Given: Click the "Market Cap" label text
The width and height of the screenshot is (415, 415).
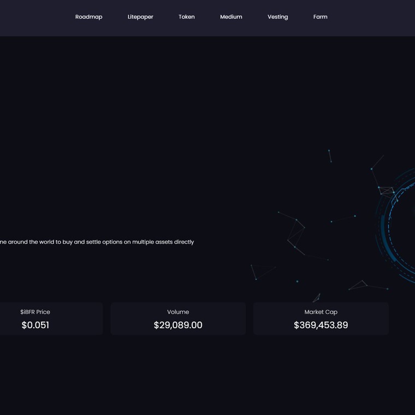Looking at the screenshot, I should [x=321, y=312].
